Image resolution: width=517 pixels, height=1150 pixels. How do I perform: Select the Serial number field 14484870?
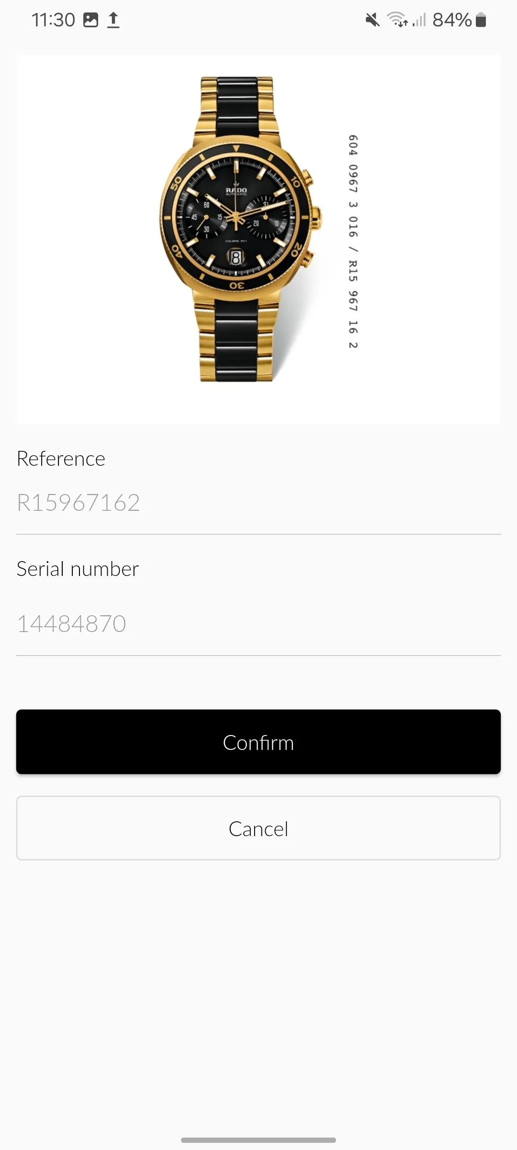click(x=258, y=624)
